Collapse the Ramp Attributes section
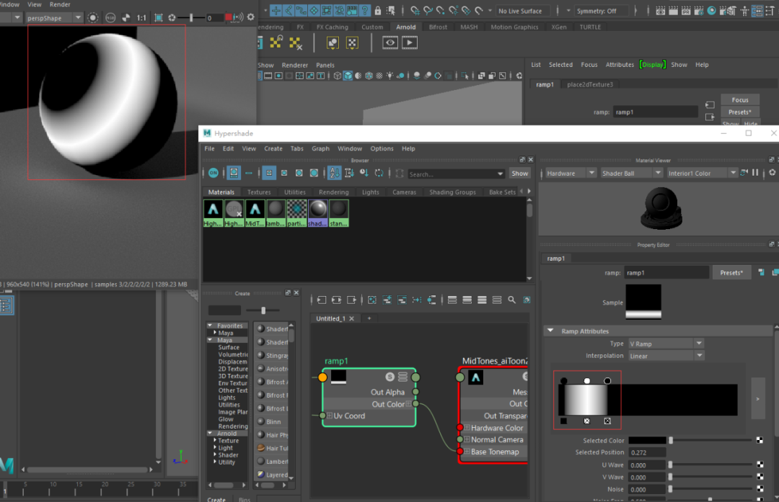The width and height of the screenshot is (779, 502). click(x=551, y=331)
